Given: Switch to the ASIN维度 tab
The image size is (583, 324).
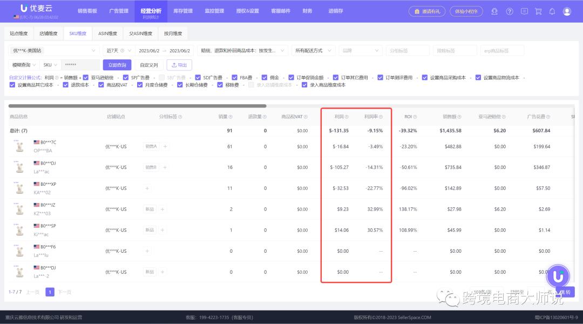Looking at the screenshot, I should [108, 33].
